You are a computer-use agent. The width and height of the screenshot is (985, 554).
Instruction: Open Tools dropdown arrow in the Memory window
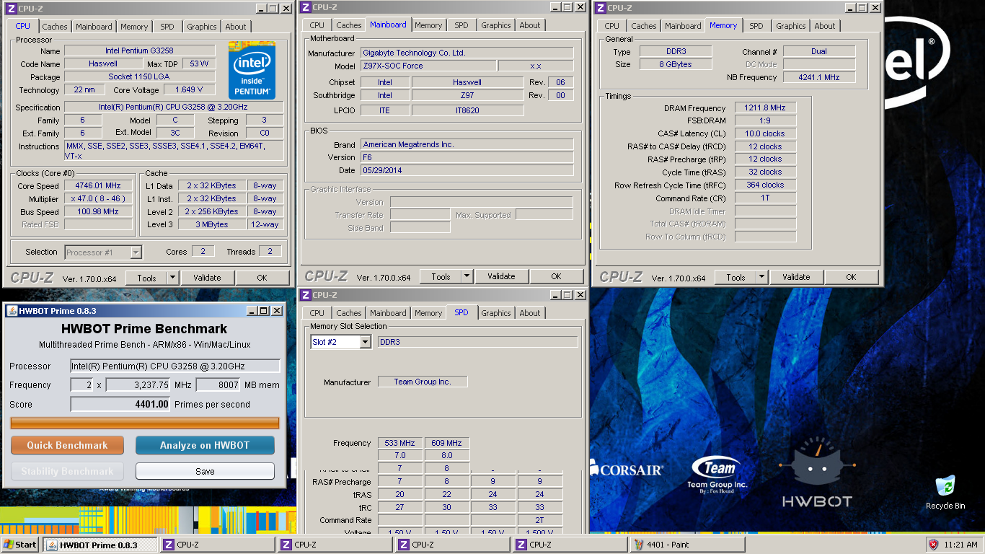click(761, 277)
